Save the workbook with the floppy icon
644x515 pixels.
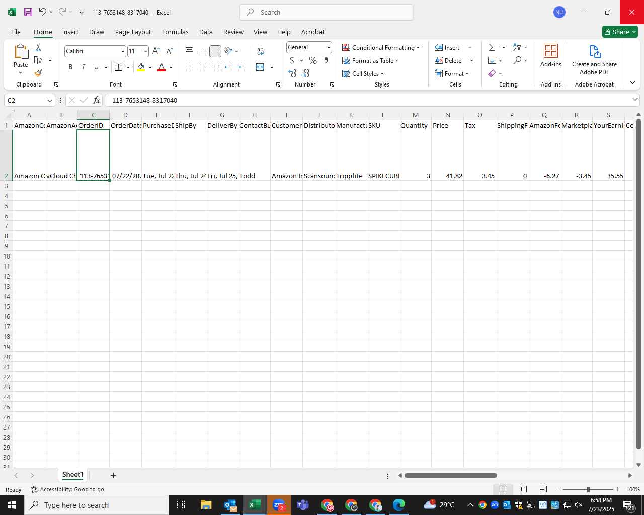click(28, 12)
